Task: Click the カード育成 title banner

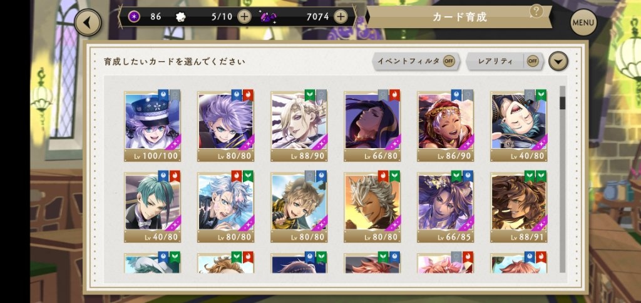Action: click(x=459, y=17)
